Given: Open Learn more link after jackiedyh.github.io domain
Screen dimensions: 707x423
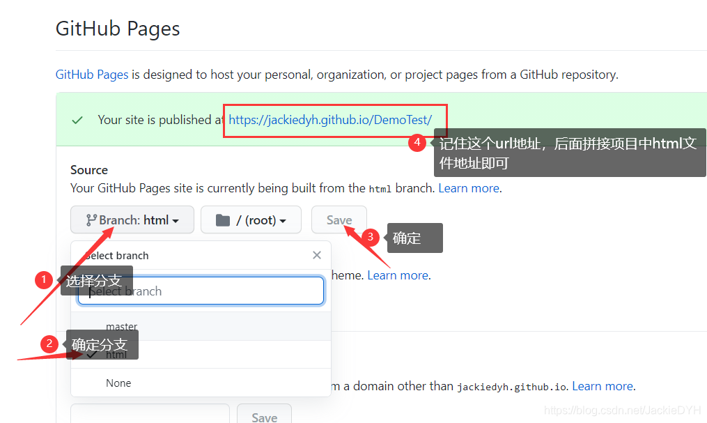Looking at the screenshot, I should coord(603,386).
